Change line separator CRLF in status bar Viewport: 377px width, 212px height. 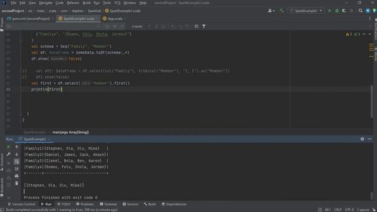[338, 210]
